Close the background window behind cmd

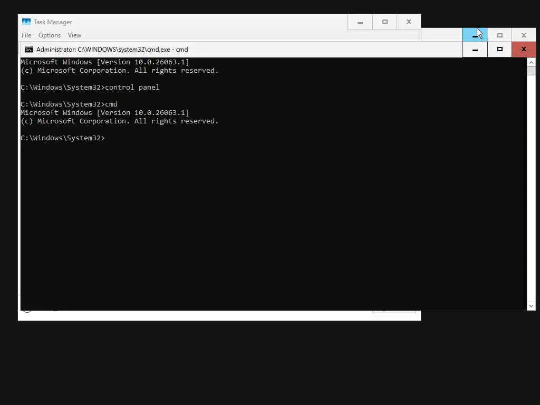(524, 35)
